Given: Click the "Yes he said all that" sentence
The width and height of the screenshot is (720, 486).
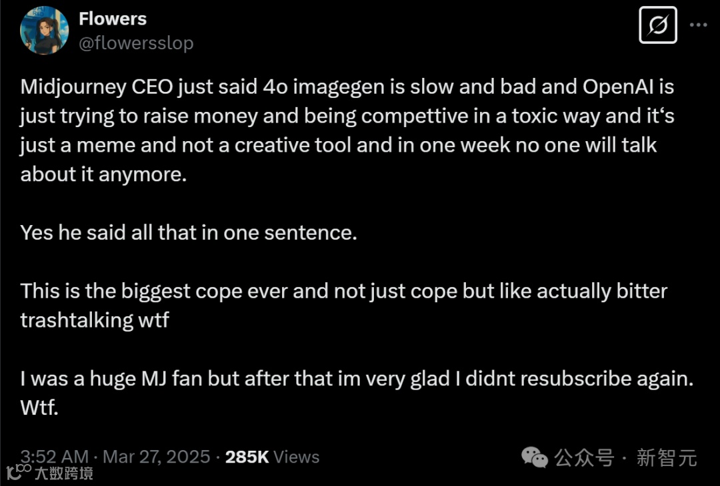Looking at the screenshot, I should [189, 233].
